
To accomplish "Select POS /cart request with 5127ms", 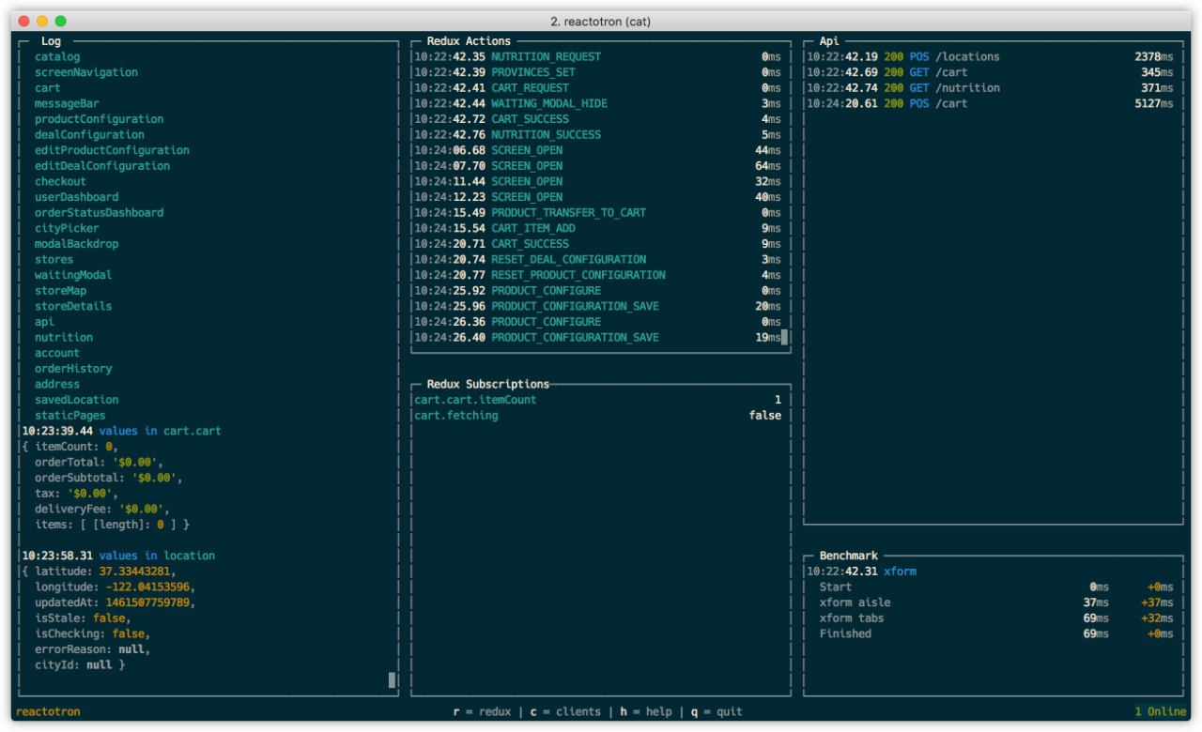I will click(991, 103).
